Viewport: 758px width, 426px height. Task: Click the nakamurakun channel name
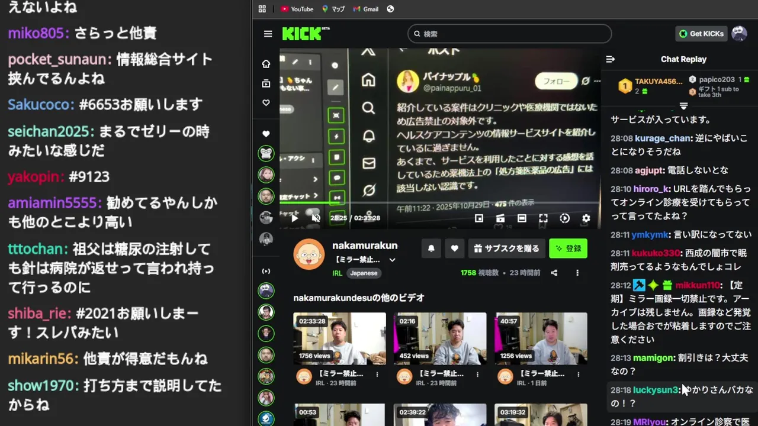click(x=365, y=246)
